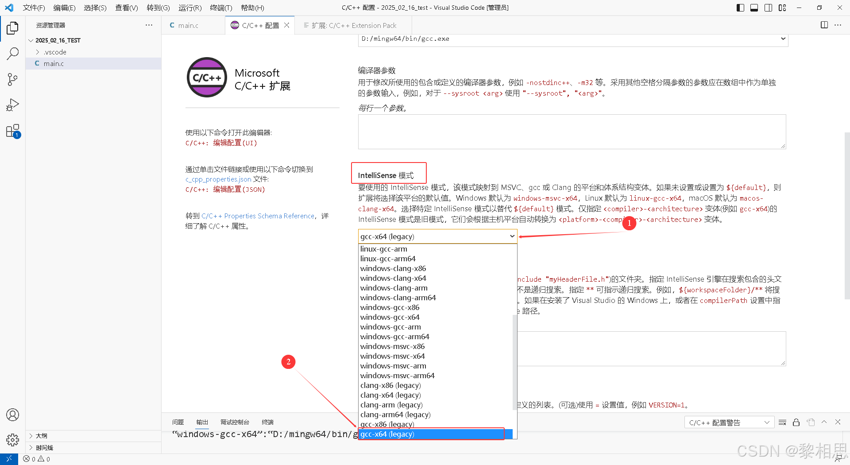This screenshot has width=850, height=465.
Task: Open Run and Debug view
Action: [x=12, y=105]
